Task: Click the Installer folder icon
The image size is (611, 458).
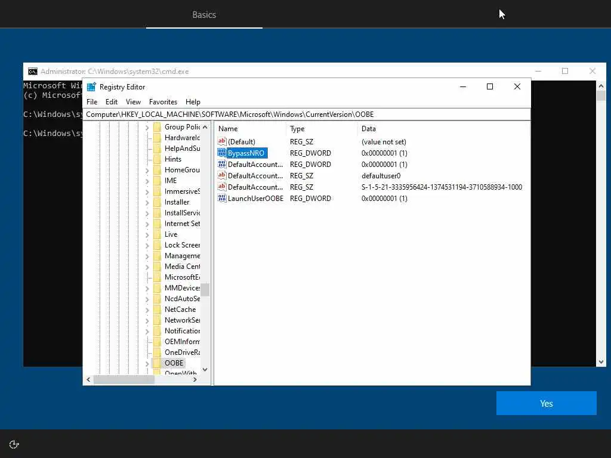Action: pyautogui.click(x=157, y=202)
